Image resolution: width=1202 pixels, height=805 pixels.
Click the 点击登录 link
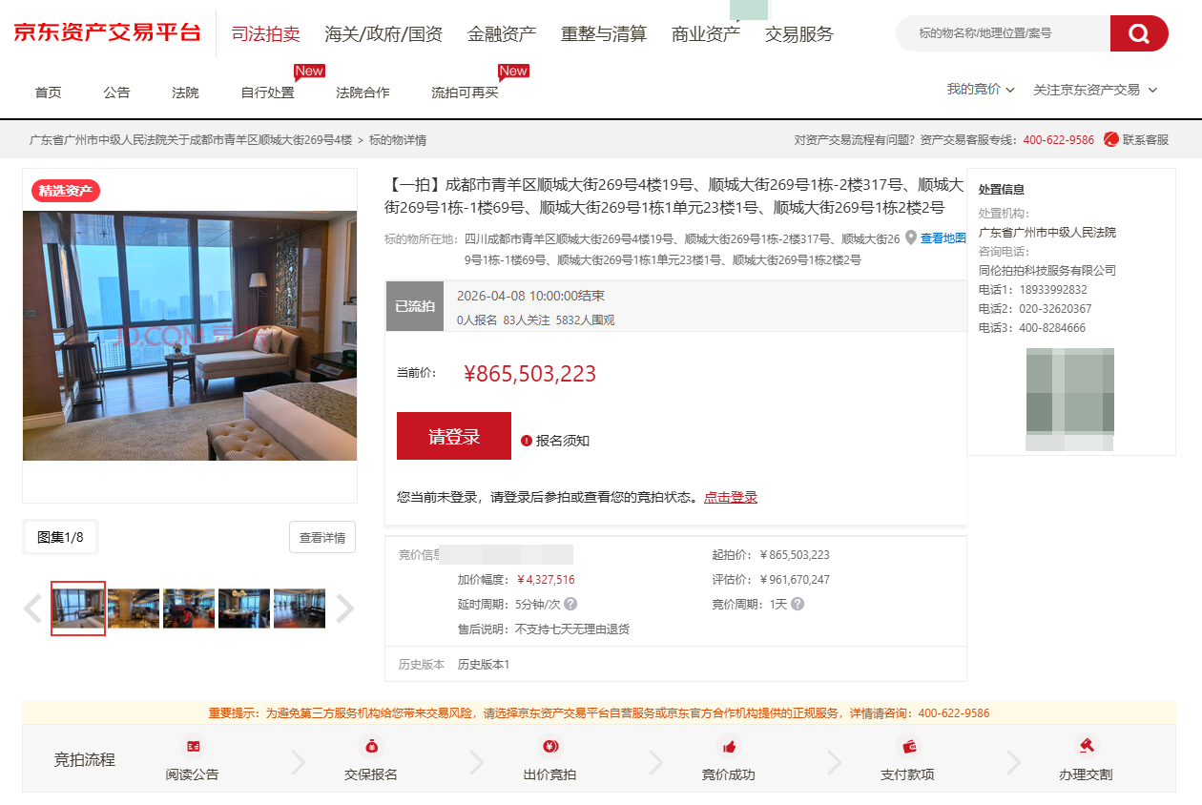click(x=730, y=496)
